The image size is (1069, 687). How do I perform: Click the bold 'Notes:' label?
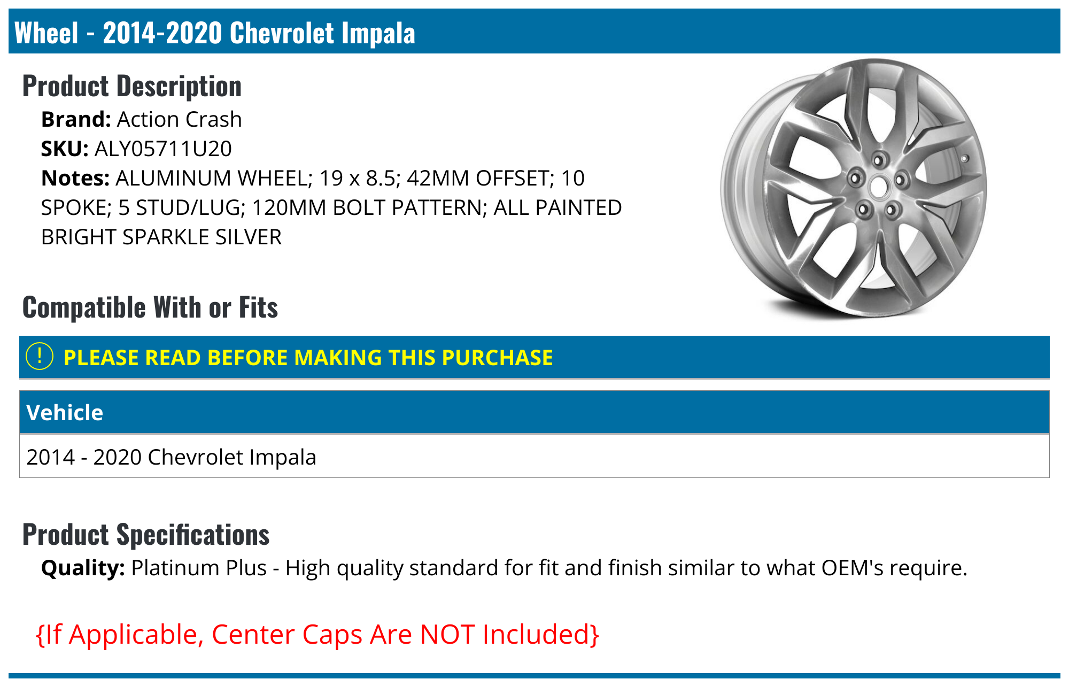point(75,178)
